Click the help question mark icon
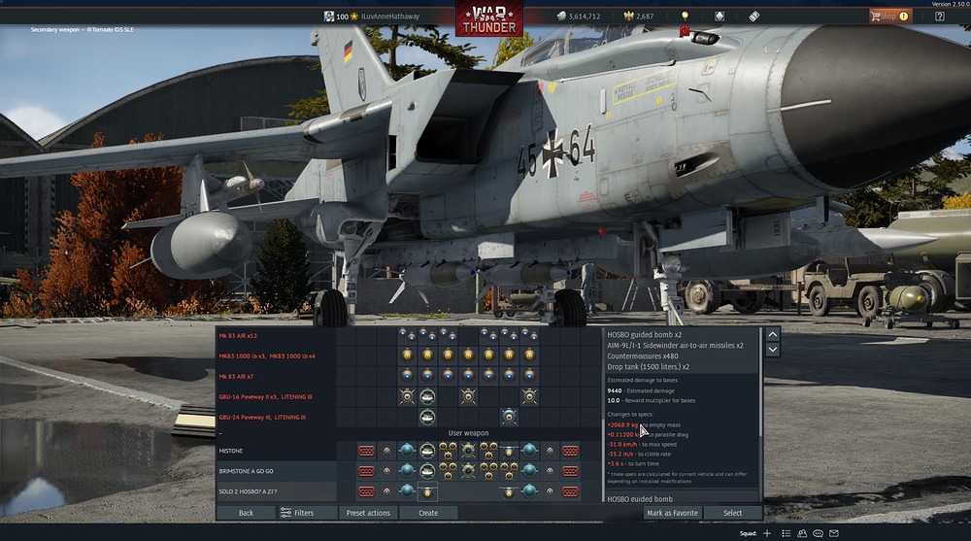971x541 pixels. click(x=939, y=17)
